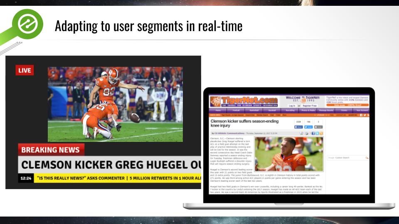
Task: Click the TigerNet.com wordmark
Action: tap(249, 100)
